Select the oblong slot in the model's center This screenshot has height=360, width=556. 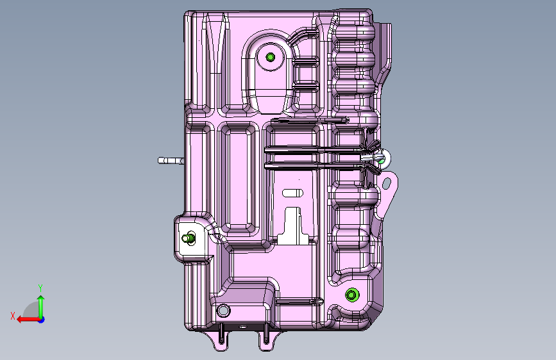point(292,193)
